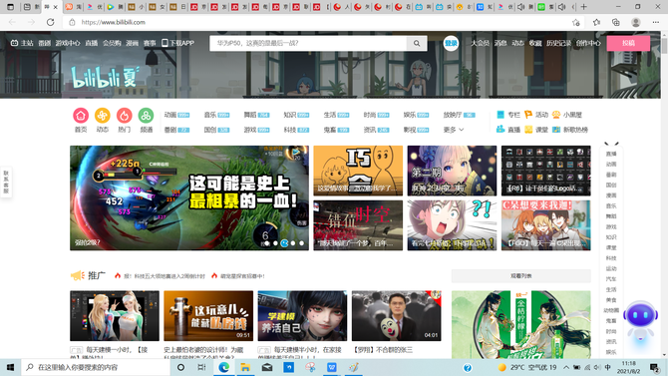
Task: Open the 历史记录 history menu
Action: (x=558, y=43)
